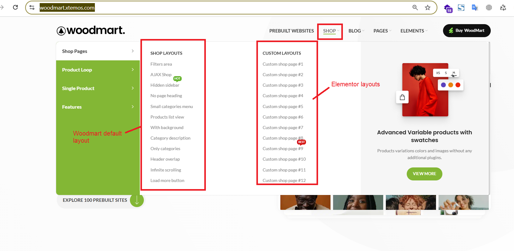Open the With background link
Viewport: 514px width, 251px height.
(x=167, y=128)
